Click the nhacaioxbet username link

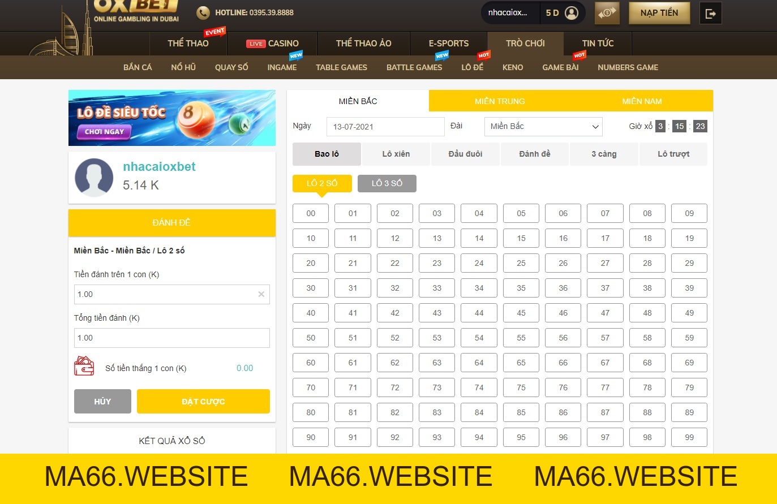tap(159, 166)
